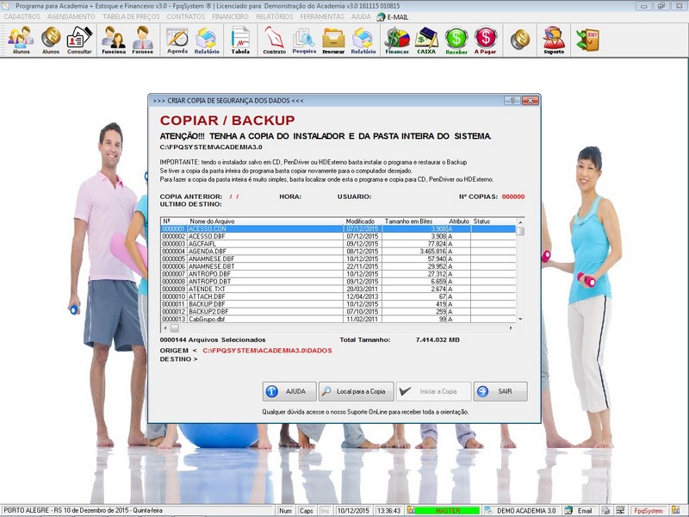The image size is (689, 517).
Task: Click the Num indicator in status bar
Action: [286, 510]
